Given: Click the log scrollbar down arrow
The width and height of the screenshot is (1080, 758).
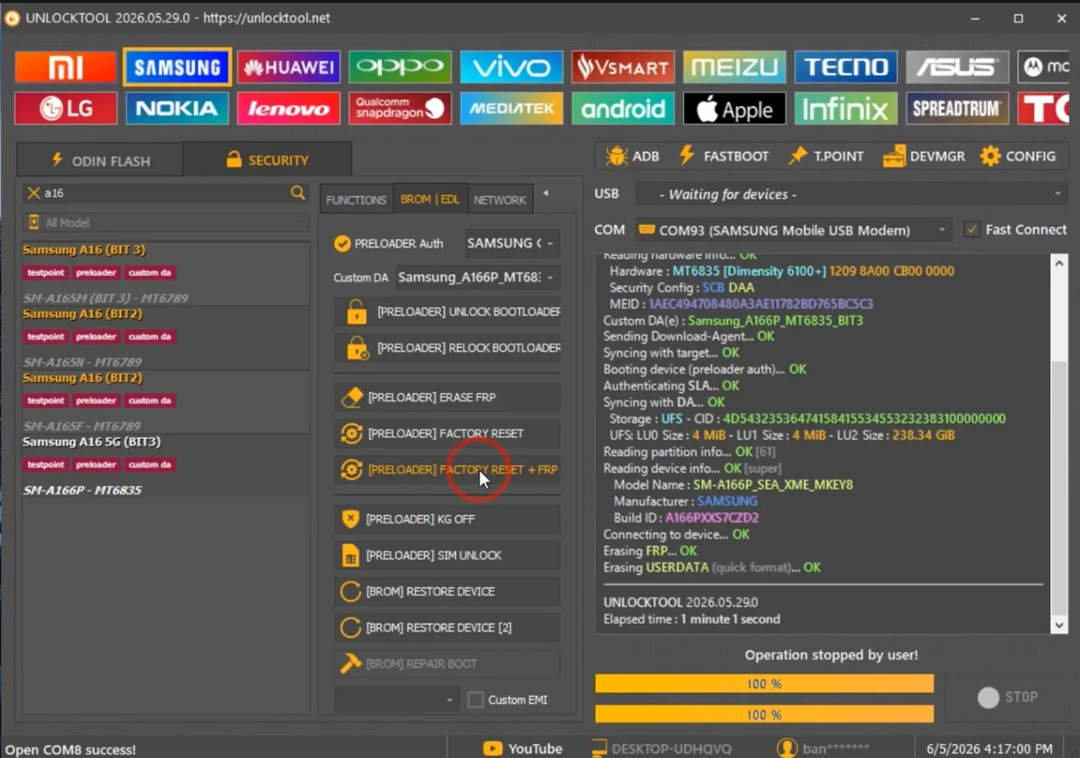Looking at the screenshot, I should point(1059,625).
